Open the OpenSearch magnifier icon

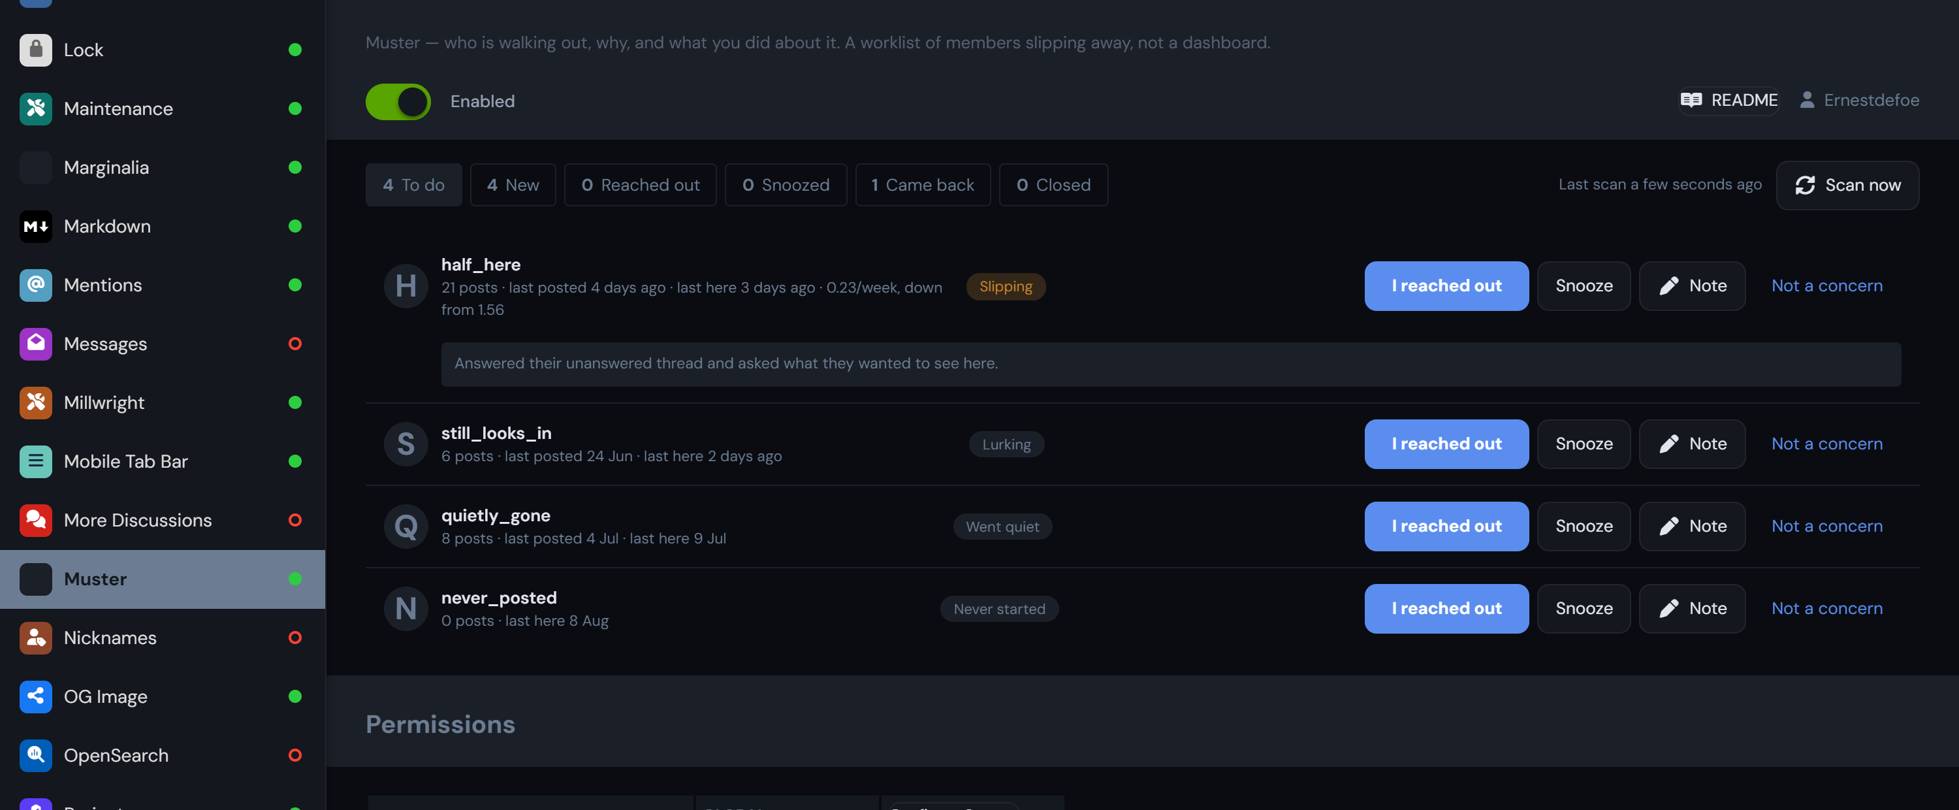coord(36,755)
